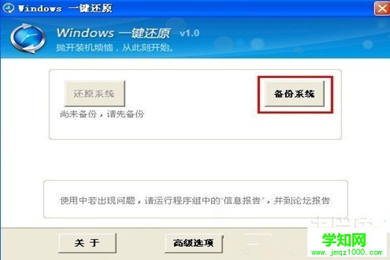Click the blank white area between the two panels
390x260 pixels.
tap(195, 160)
